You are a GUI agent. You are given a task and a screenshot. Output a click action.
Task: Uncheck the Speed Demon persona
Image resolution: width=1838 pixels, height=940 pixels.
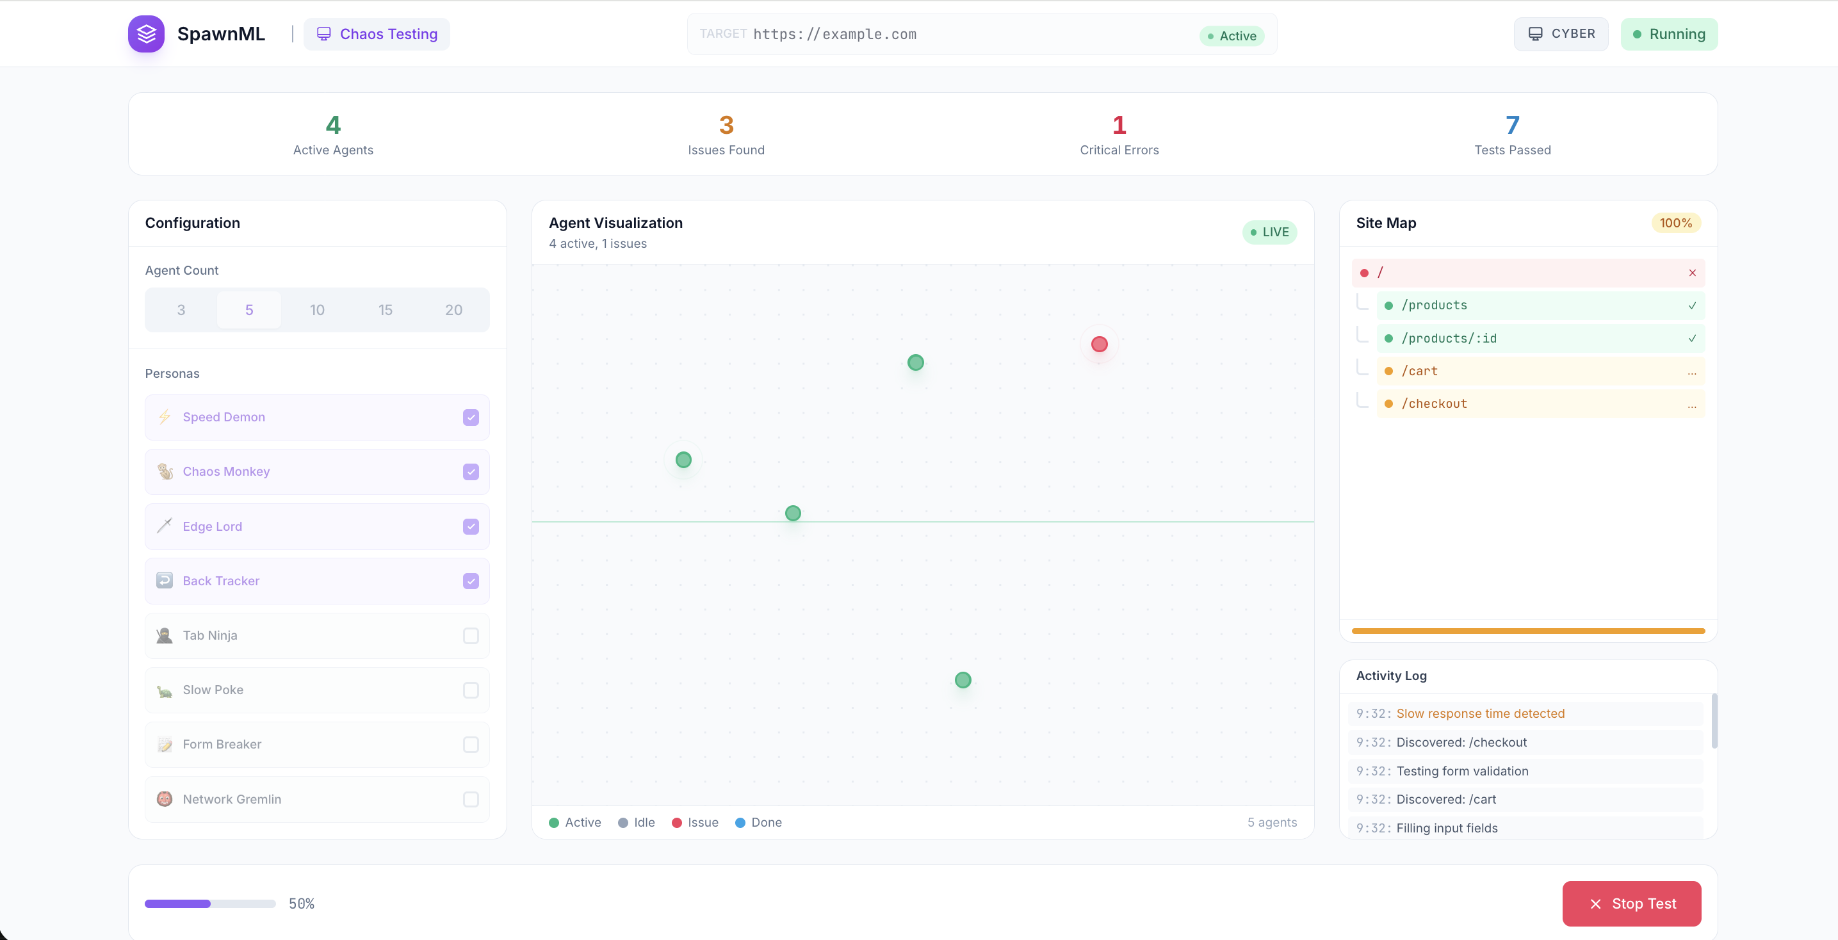470,417
